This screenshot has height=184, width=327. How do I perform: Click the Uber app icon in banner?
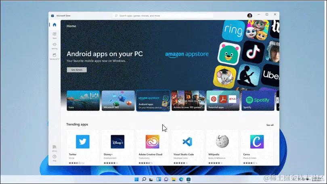point(270,75)
